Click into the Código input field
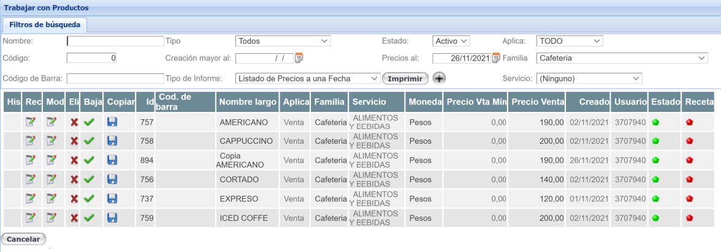The width and height of the screenshot is (721, 252). tap(91, 58)
